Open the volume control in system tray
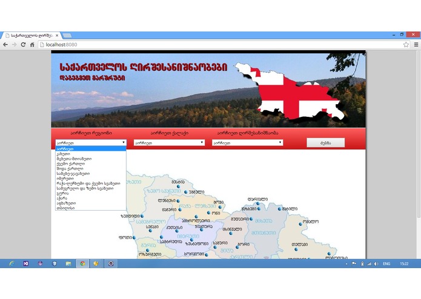Viewport: 421px width, 299px height. [x=376, y=264]
